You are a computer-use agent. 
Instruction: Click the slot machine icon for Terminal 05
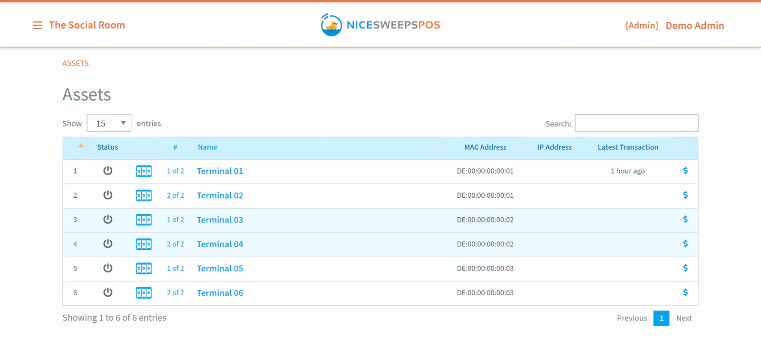[x=144, y=269]
